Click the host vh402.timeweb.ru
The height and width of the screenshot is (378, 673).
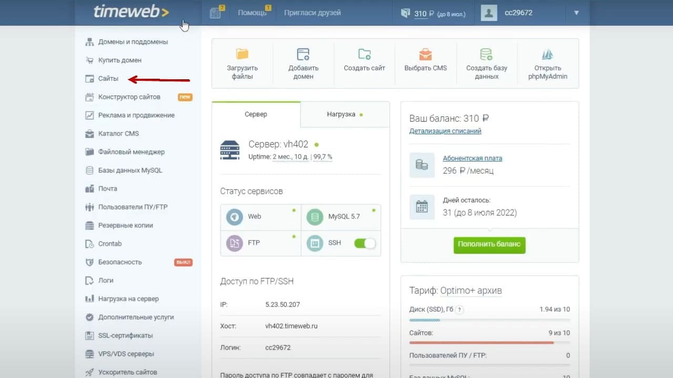tap(292, 326)
